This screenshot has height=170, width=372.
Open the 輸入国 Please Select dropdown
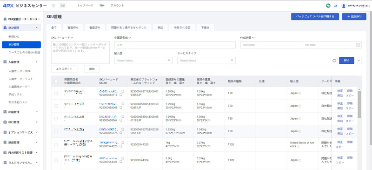[x=143, y=61]
